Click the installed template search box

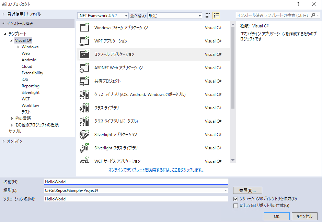coord(273,15)
